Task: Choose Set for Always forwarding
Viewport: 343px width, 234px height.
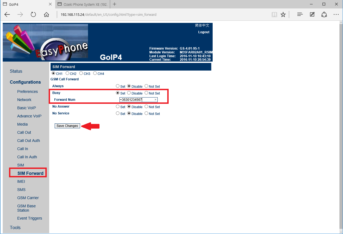Action: point(118,86)
